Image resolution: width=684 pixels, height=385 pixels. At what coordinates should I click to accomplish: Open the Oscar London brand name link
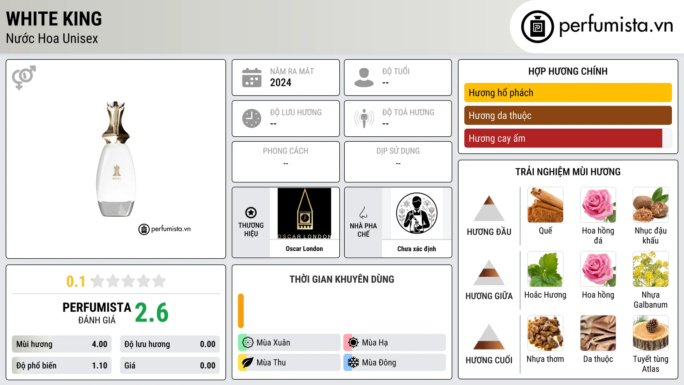pos(304,249)
